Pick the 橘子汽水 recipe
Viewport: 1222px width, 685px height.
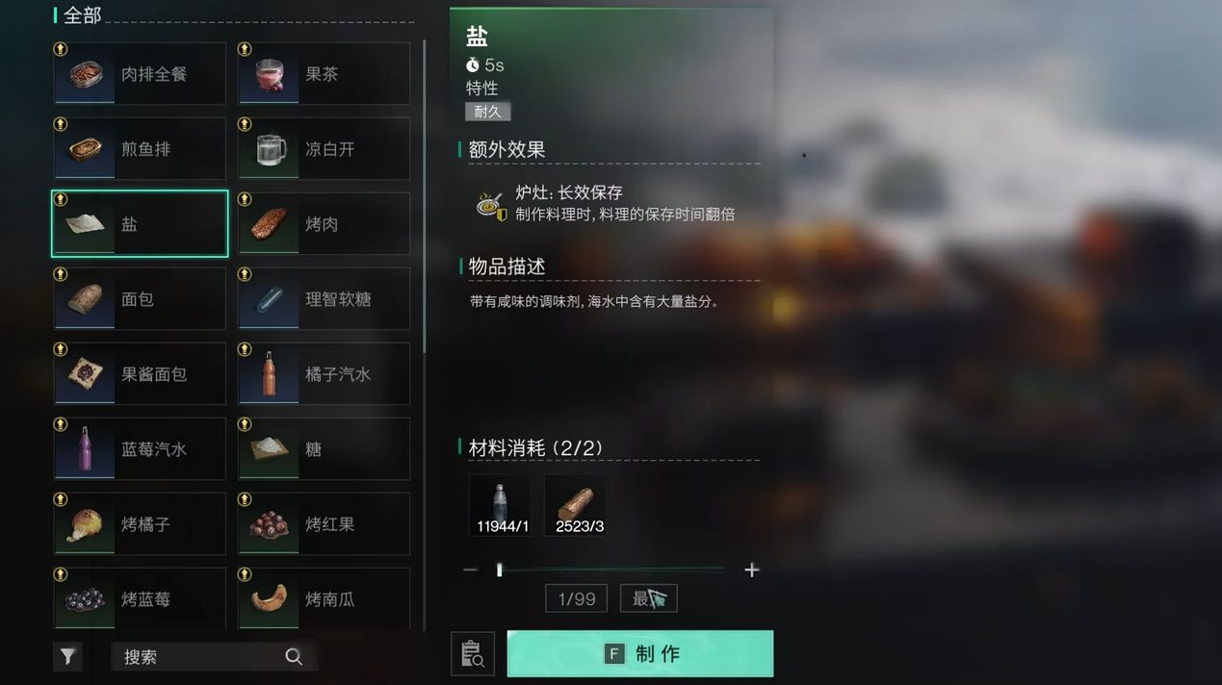[324, 373]
